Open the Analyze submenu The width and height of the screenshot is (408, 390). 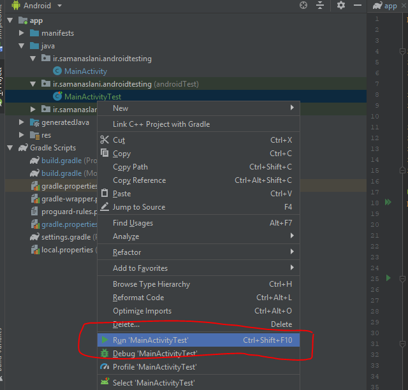pyautogui.click(x=199, y=236)
